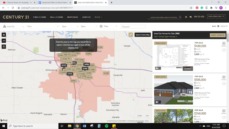229x129 pixels.
Task: Open the floor plan listing thumbnail
Action: [173, 56]
